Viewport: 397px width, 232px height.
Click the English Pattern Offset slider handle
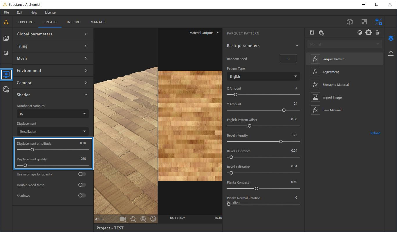(250, 126)
